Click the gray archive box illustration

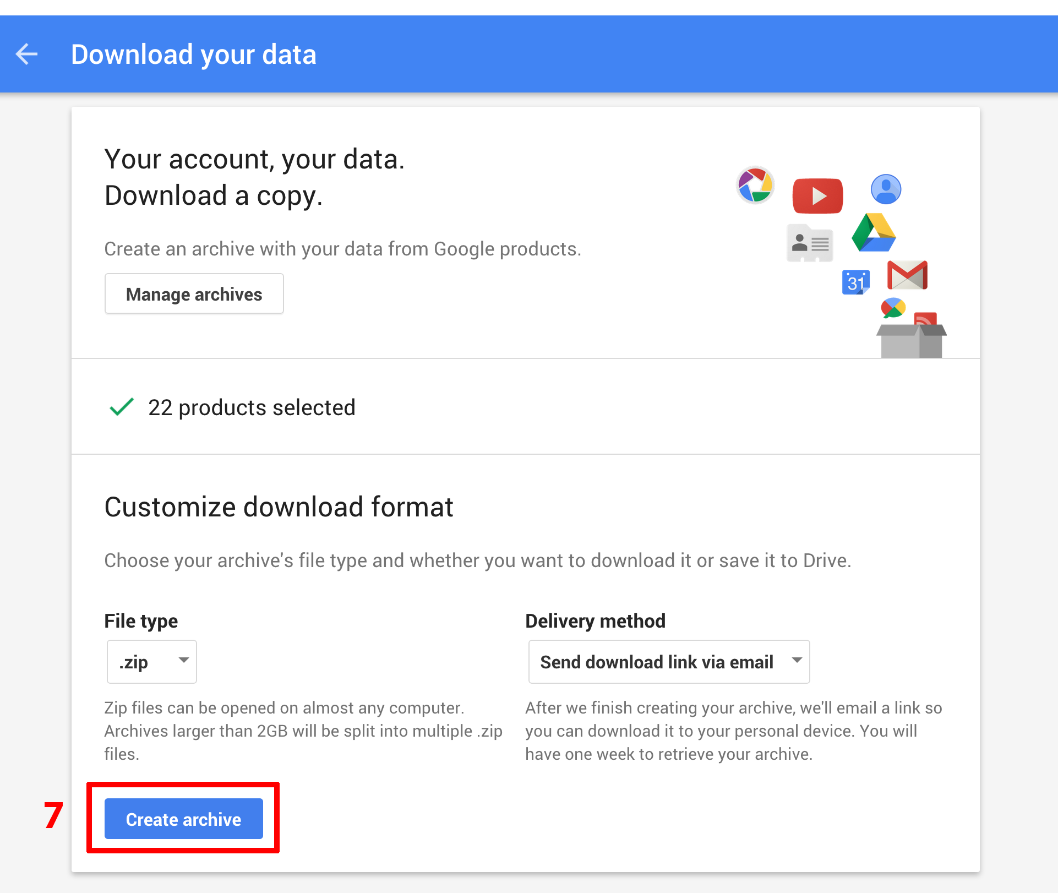912,340
